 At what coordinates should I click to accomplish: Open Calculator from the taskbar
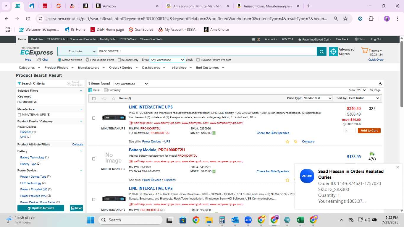(x=222, y=220)
